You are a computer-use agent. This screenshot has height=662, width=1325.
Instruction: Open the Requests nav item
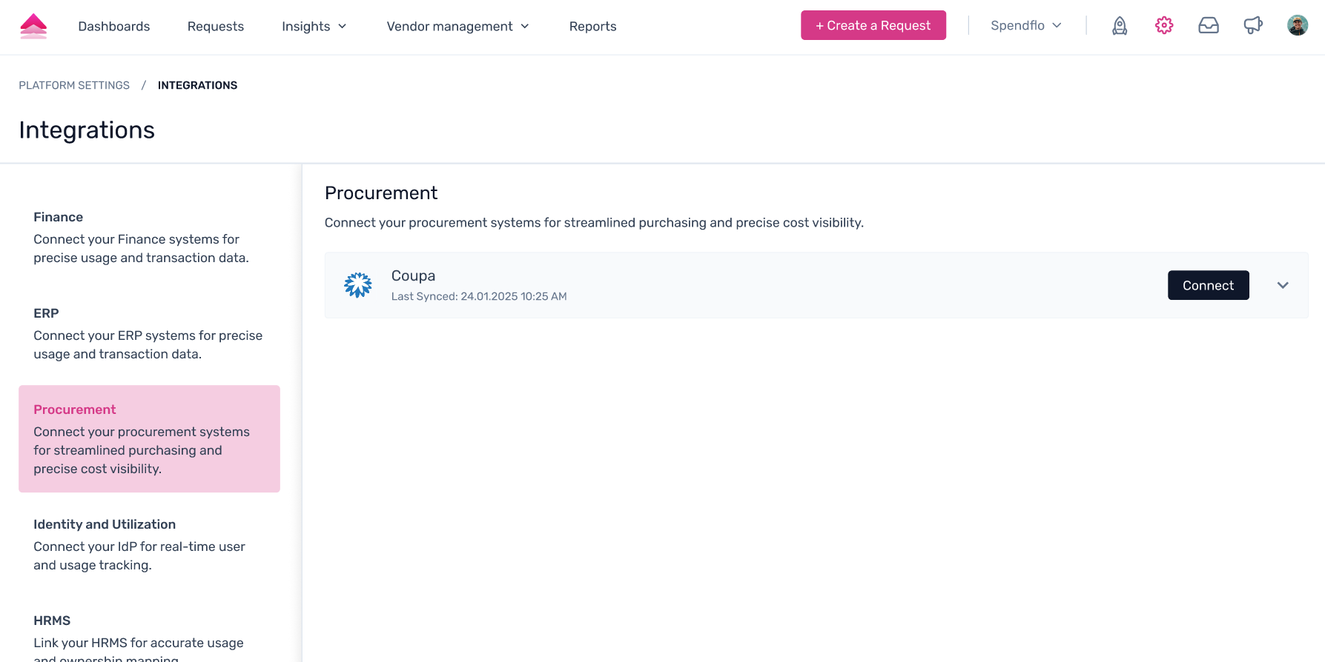[216, 27]
